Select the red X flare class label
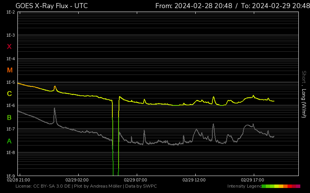 click(9, 47)
